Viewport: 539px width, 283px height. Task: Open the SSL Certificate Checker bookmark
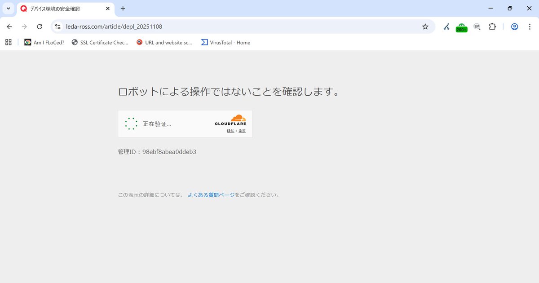click(x=100, y=43)
